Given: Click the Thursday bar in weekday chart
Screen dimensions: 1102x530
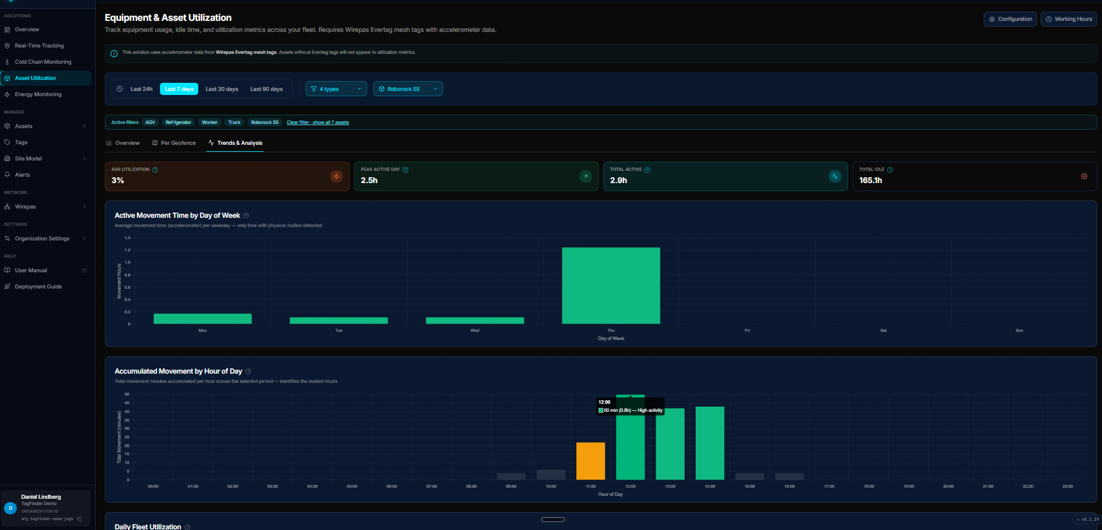Looking at the screenshot, I should point(611,286).
